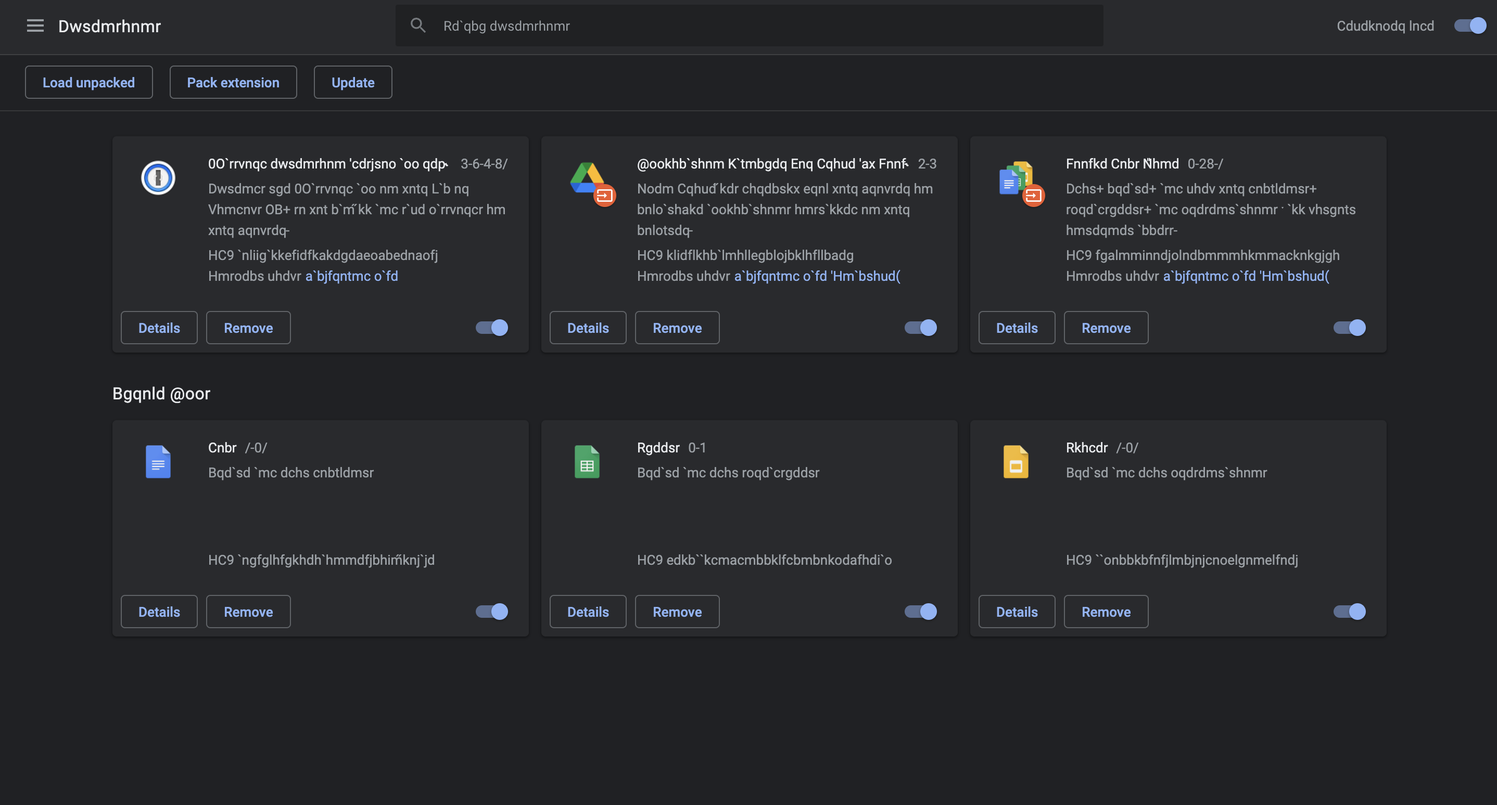Click Remove button for Google Drive extension
The image size is (1497, 805).
(678, 327)
